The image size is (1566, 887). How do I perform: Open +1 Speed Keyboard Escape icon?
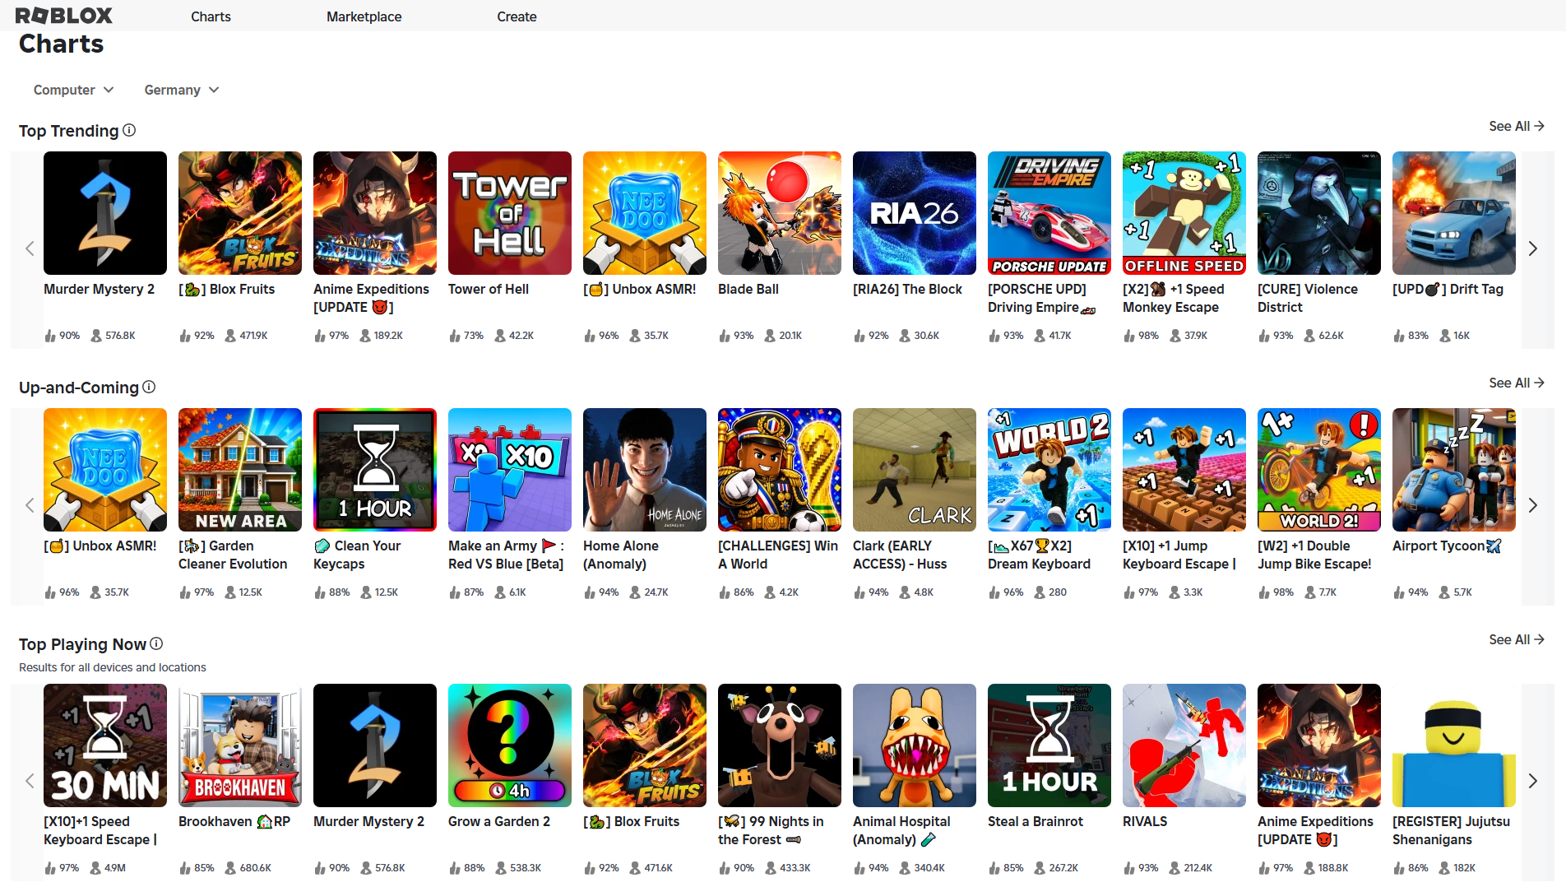105,745
